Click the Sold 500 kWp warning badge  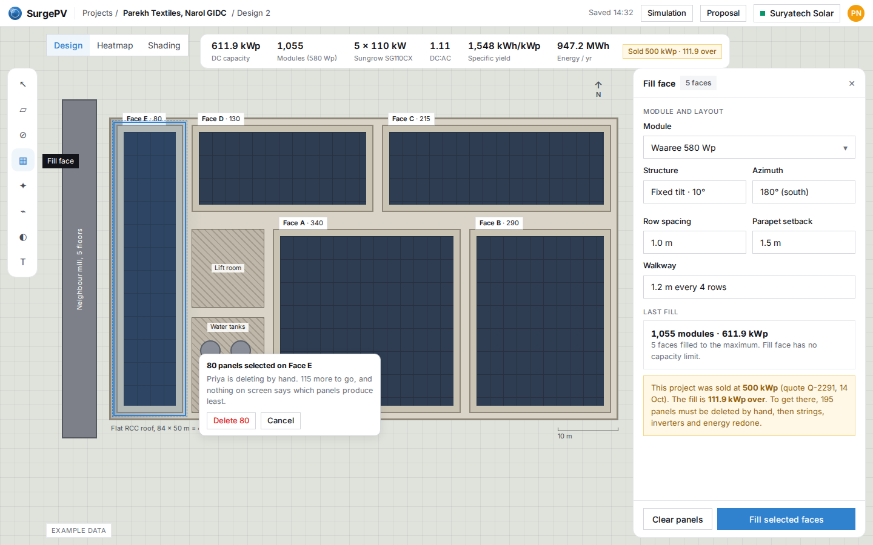pyautogui.click(x=672, y=51)
